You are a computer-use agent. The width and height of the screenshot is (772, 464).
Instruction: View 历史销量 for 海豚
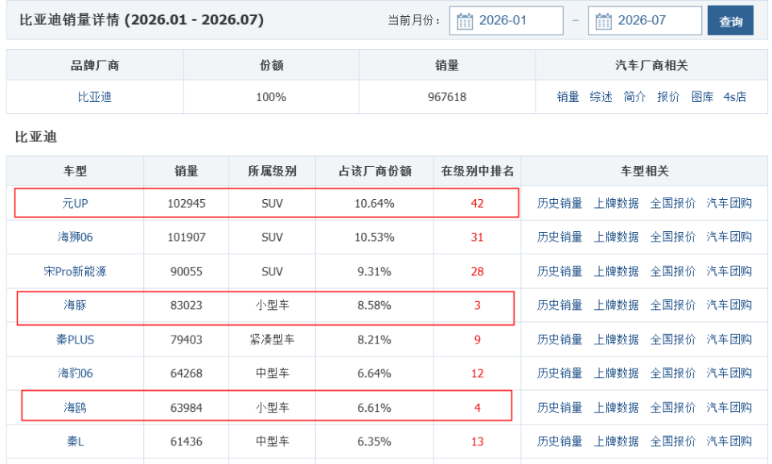[560, 305]
